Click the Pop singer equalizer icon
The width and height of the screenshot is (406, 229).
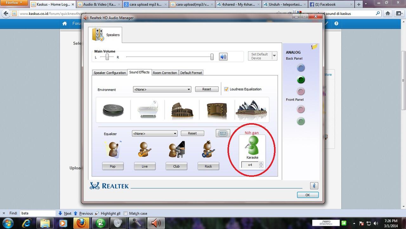(112, 149)
